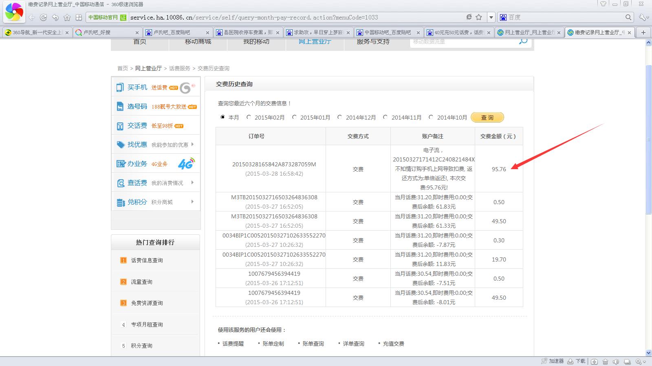
Task: Click the search magnifier in Baidu box
Action: tap(628, 17)
